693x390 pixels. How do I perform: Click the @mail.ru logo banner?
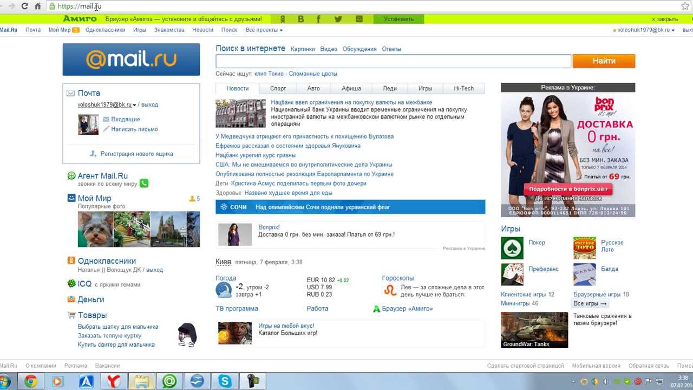(131, 60)
